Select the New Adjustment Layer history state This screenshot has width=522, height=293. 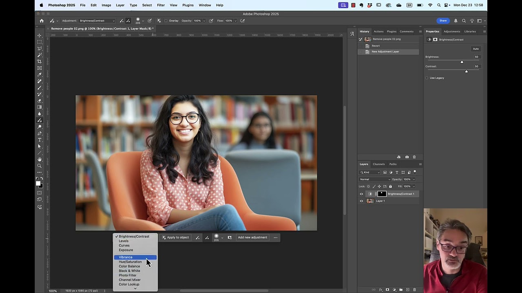pyautogui.click(x=385, y=51)
